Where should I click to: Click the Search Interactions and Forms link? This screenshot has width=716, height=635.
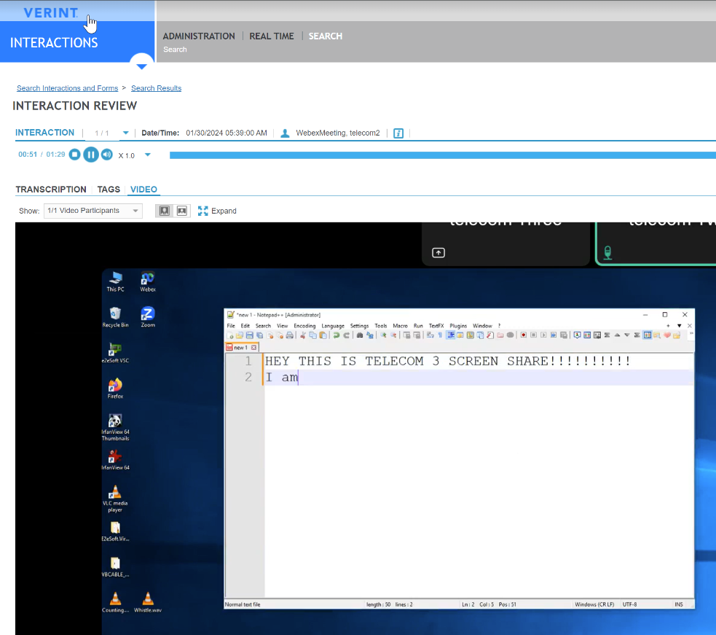(x=67, y=88)
